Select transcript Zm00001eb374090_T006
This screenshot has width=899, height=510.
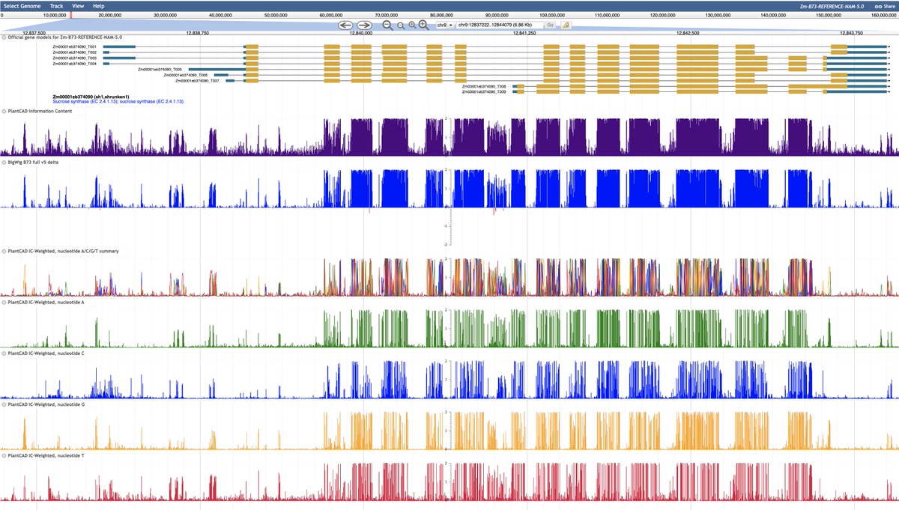coord(186,75)
